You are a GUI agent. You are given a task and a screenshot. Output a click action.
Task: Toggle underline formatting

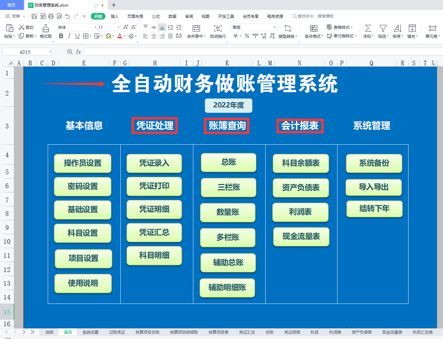pos(77,36)
